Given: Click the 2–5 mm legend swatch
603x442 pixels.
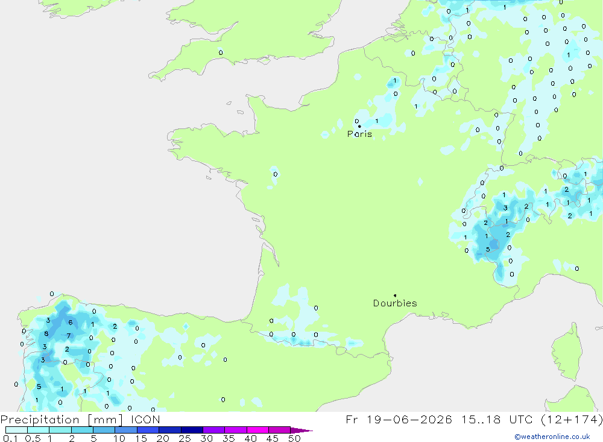Looking at the screenshot, I should 82,430.
